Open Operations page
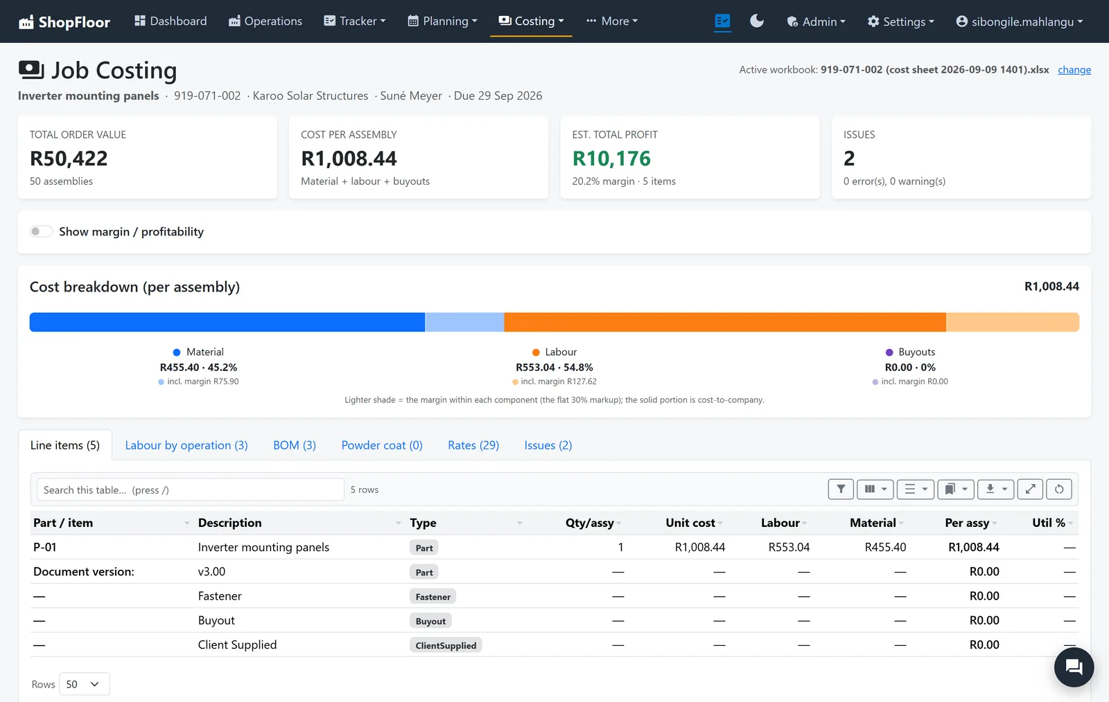 tap(265, 21)
